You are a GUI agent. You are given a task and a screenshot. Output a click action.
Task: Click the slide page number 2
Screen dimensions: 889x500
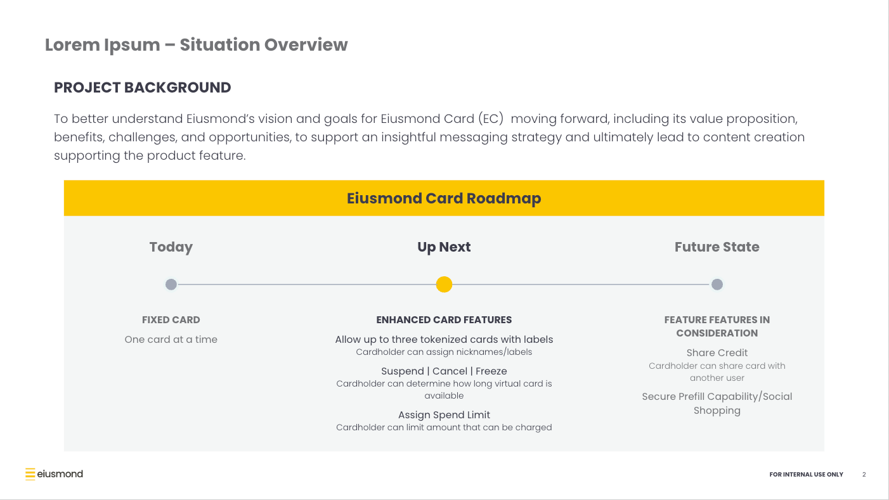[864, 475]
